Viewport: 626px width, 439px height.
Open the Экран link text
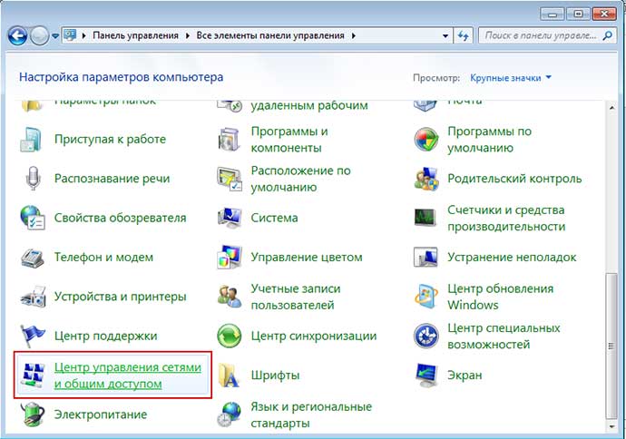(x=465, y=376)
